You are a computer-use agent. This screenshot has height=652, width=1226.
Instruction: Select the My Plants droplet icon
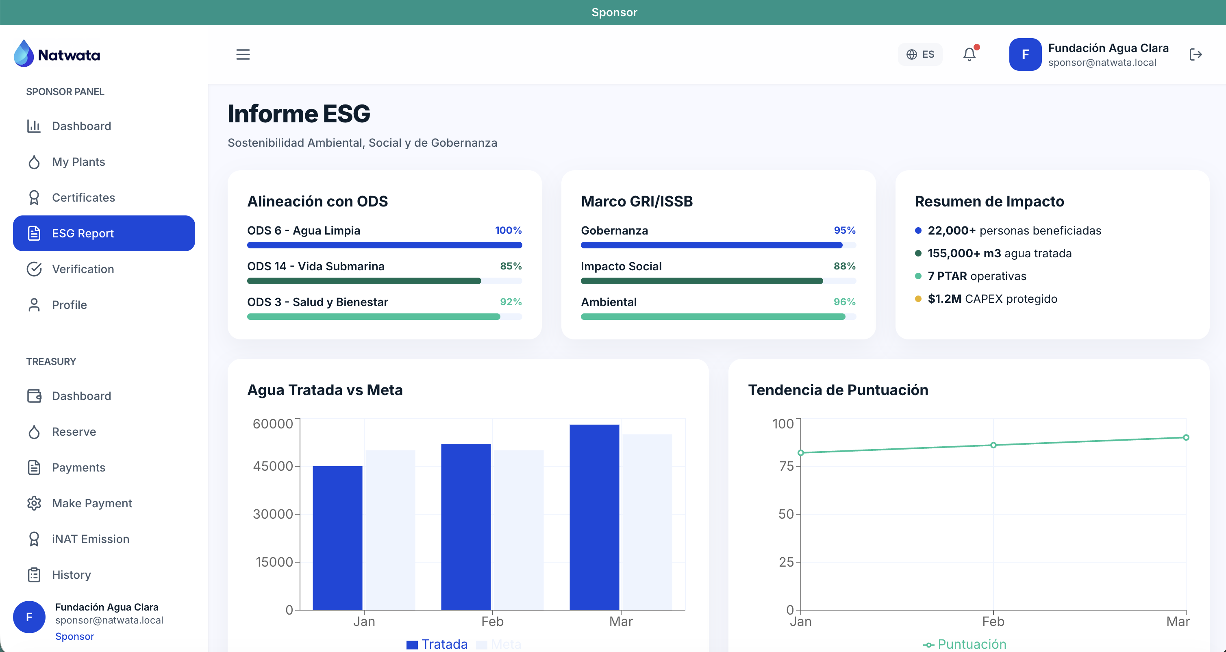(34, 162)
